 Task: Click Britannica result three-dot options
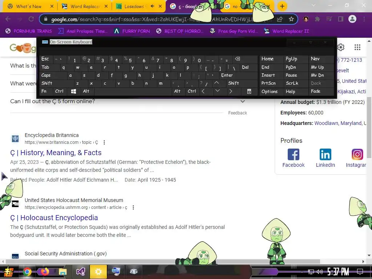pos(104,142)
